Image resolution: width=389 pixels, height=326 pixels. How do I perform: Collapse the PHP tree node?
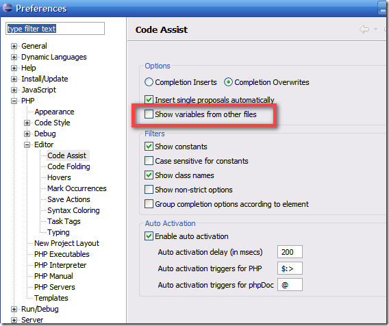[x=14, y=101]
